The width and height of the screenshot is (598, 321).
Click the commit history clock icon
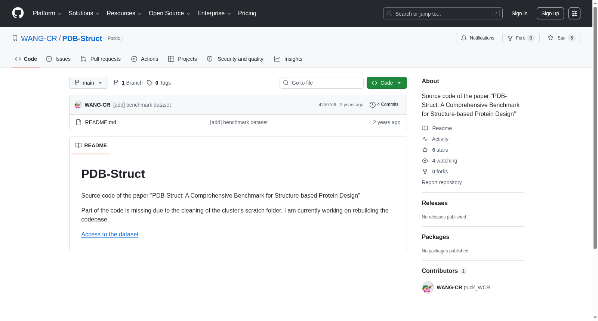372,105
